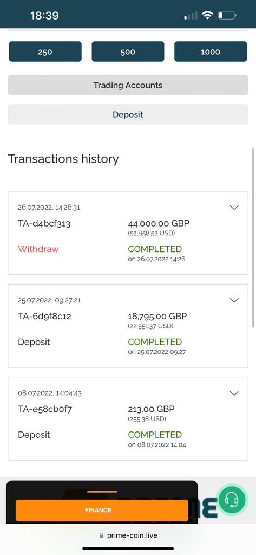Viewport: 256px width, 555px height.
Task: Tap the orange handle on bottom panel
Action: pyautogui.click(x=102, y=491)
